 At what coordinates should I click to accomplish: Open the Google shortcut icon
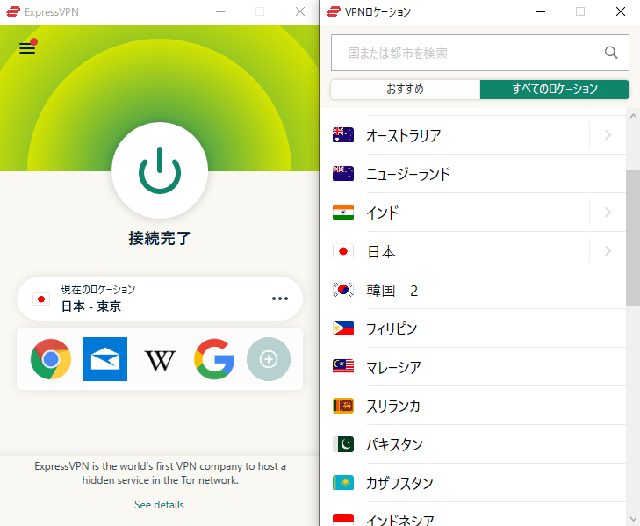click(214, 359)
